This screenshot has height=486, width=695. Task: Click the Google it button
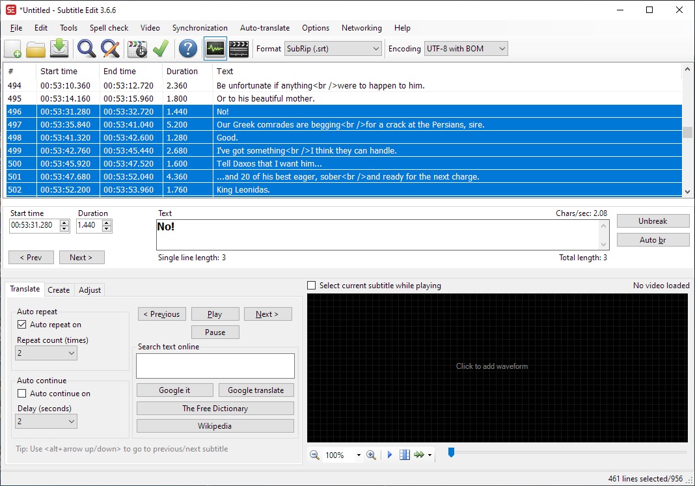coord(174,390)
